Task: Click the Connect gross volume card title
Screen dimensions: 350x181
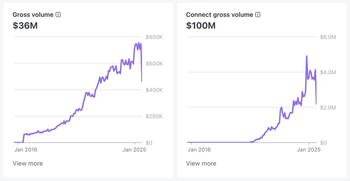Action: coord(219,14)
